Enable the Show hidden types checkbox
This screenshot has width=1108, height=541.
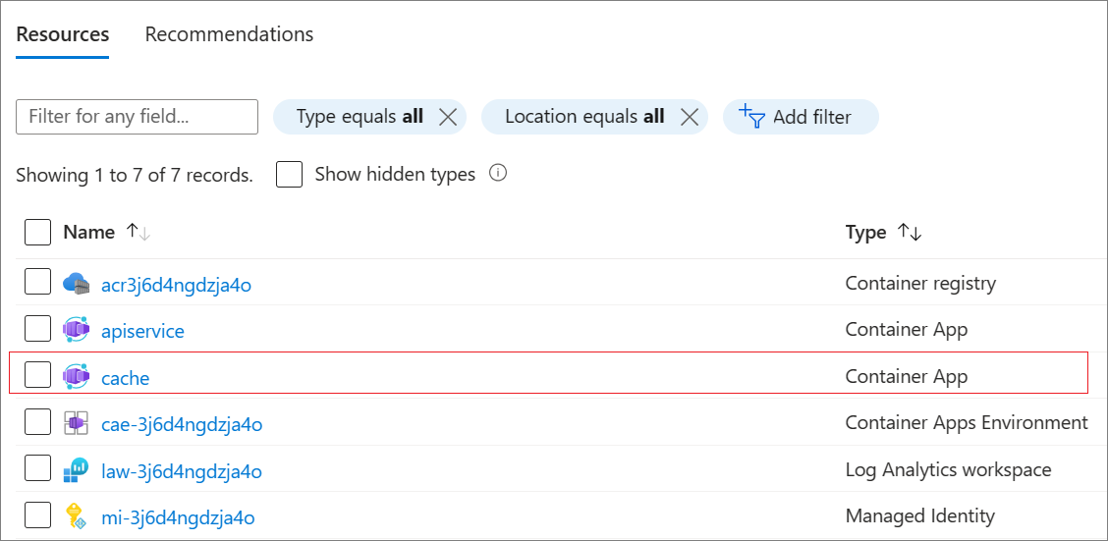click(289, 175)
